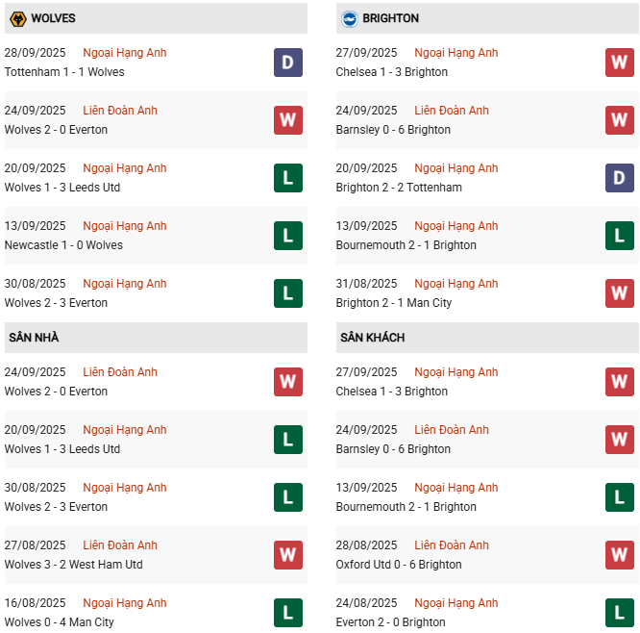The image size is (640, 633).
Task: Open Ngoại Hạng Anh link dated 28/09/2025
Action: [x=125, y=53]
